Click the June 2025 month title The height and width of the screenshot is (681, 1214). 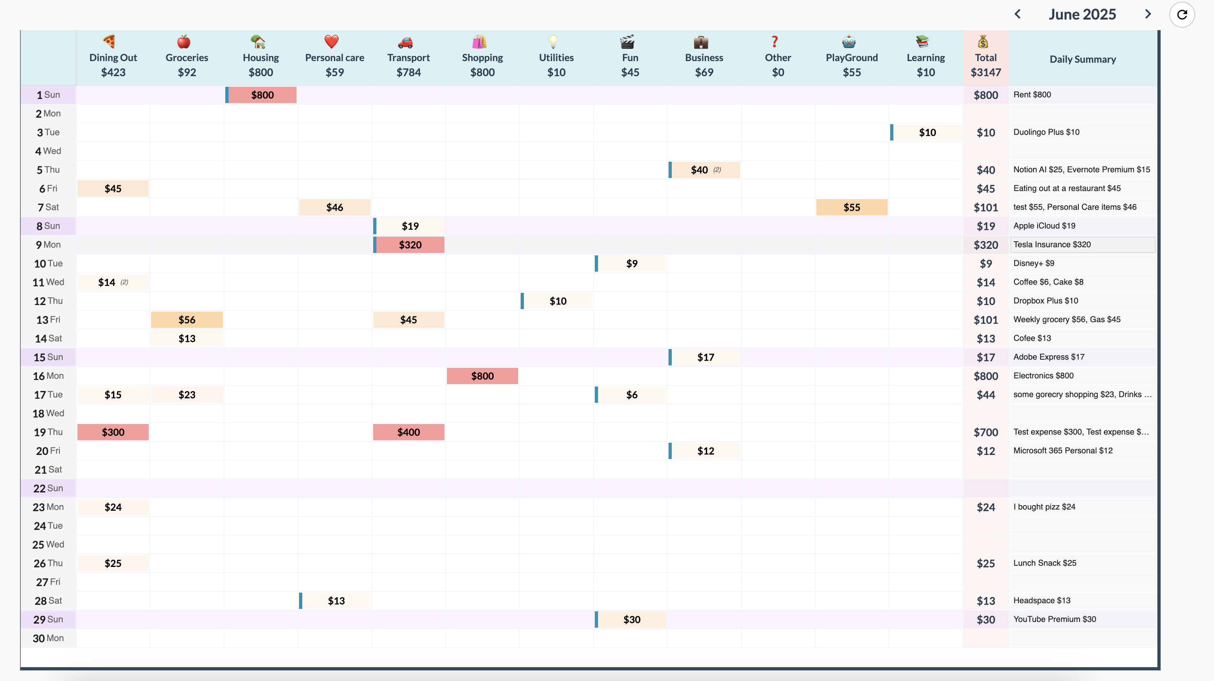(x=1082, y=14)
